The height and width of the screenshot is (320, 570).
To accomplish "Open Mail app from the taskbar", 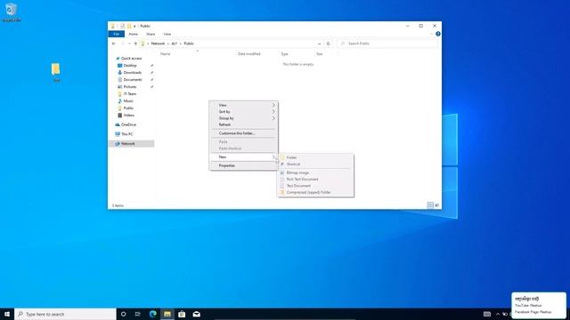I will (x=196, y=314).
